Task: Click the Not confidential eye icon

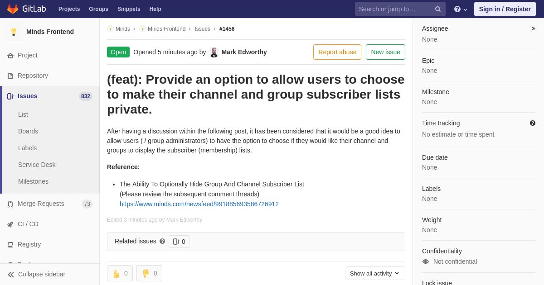Action: [425, 261]
